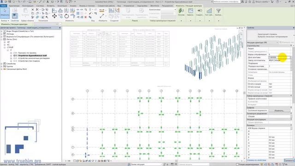Click the Create Assembly icon in Create panel
The height and width of the screenshot is (166, 295).
pos(111,11)
